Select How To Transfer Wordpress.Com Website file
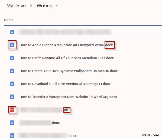This screenshot has height=138, width=162. pyautogui.click(x=68, y=97)
